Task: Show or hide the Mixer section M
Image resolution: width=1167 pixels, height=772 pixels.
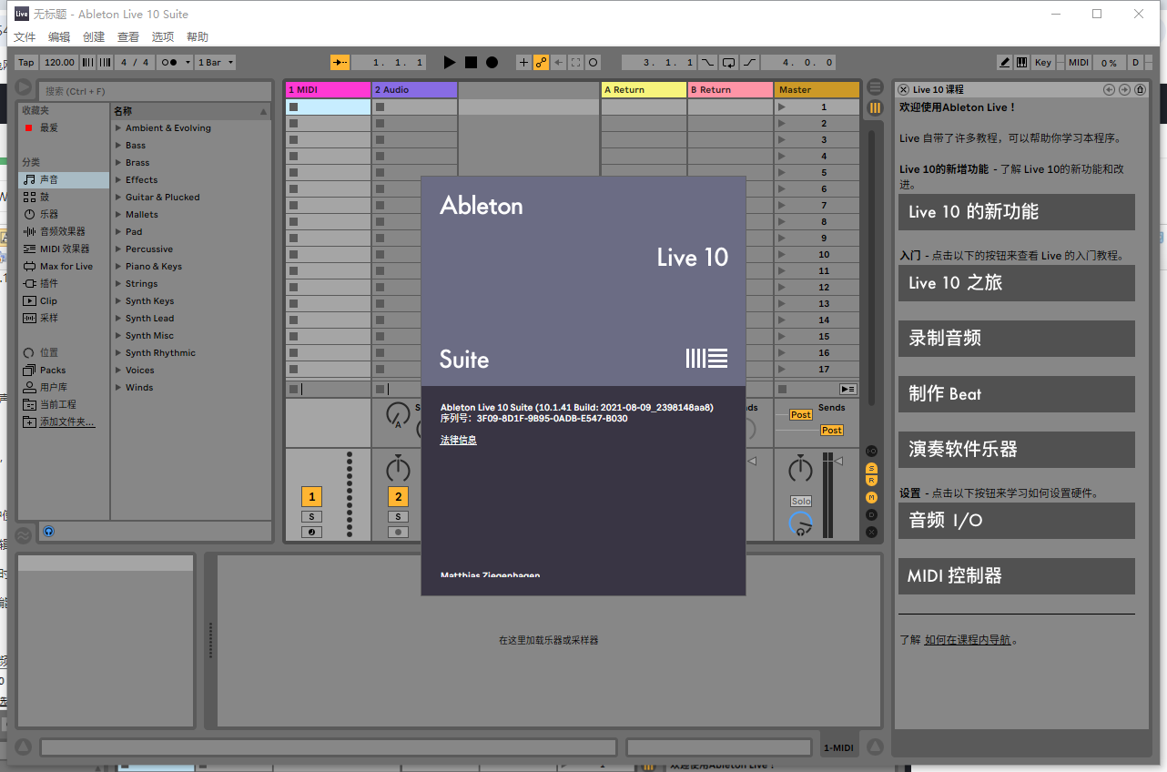Action: pyautogui.click(x=871, y=498)
